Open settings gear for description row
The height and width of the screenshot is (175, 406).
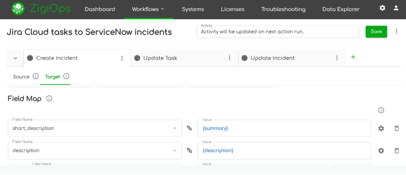[x=381, y=150]
